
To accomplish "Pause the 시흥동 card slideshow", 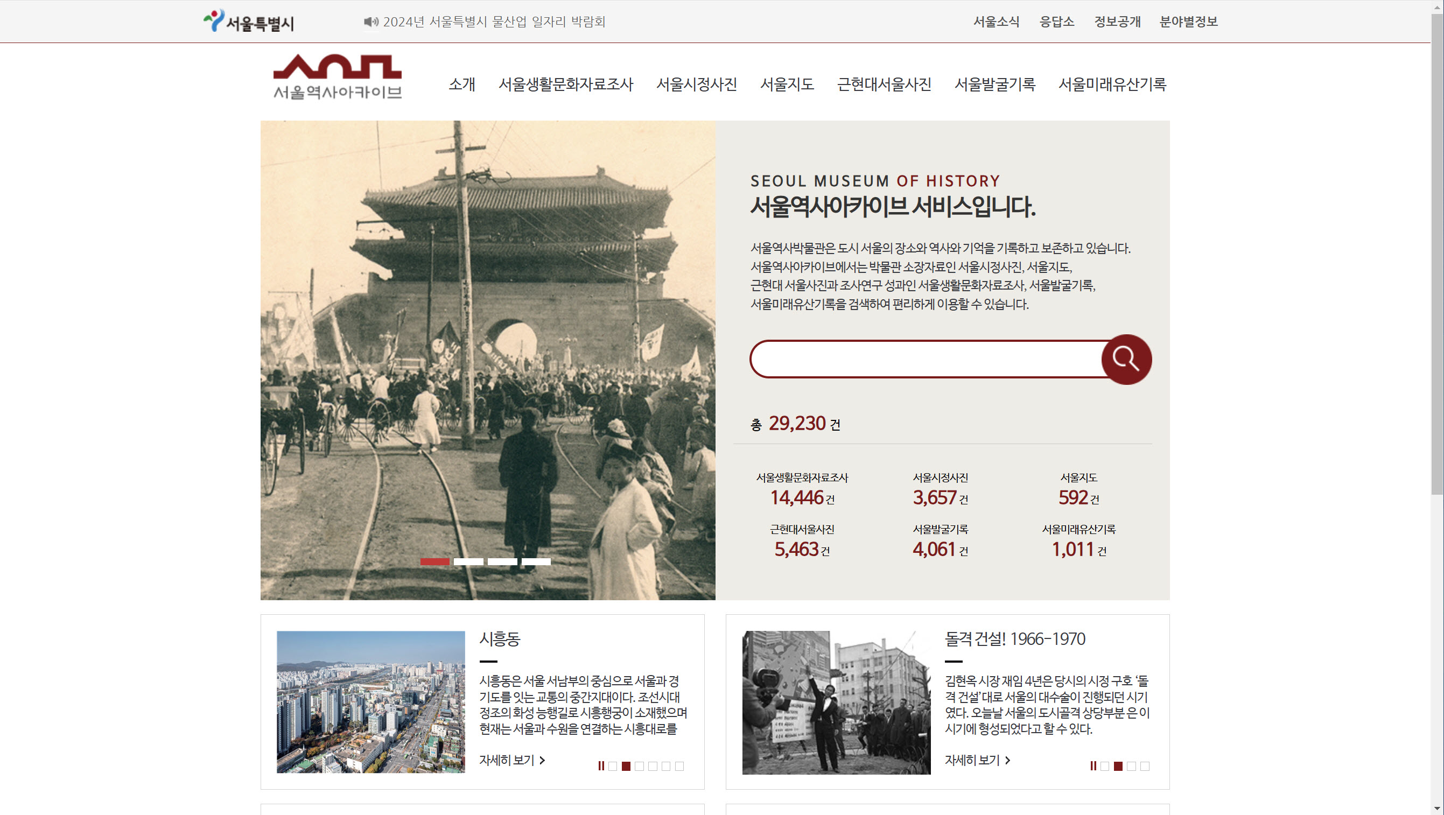I will [x=601, y=765].
